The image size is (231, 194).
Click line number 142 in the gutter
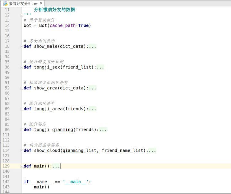point(6,182)
